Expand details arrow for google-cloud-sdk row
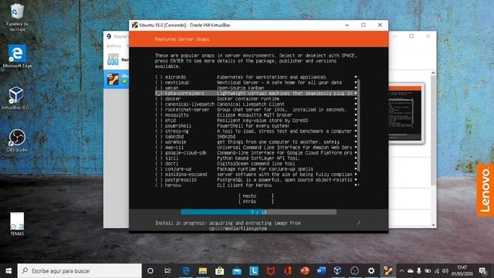 coord(356,153)
